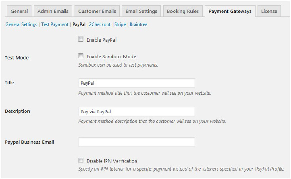The image size is (291, 179).
Task: Click the Paypal Business Email field label
Action: pos(29,142)
